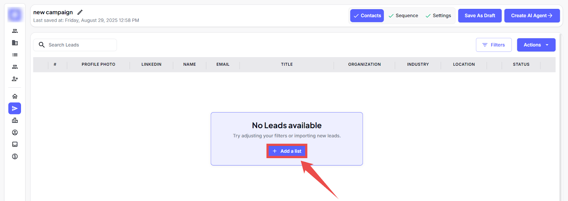Viewport: 568px width, 201px height.
Task: Select the campaigns paper plane icon
Action: pyautogui.click(x=15, y=108)
